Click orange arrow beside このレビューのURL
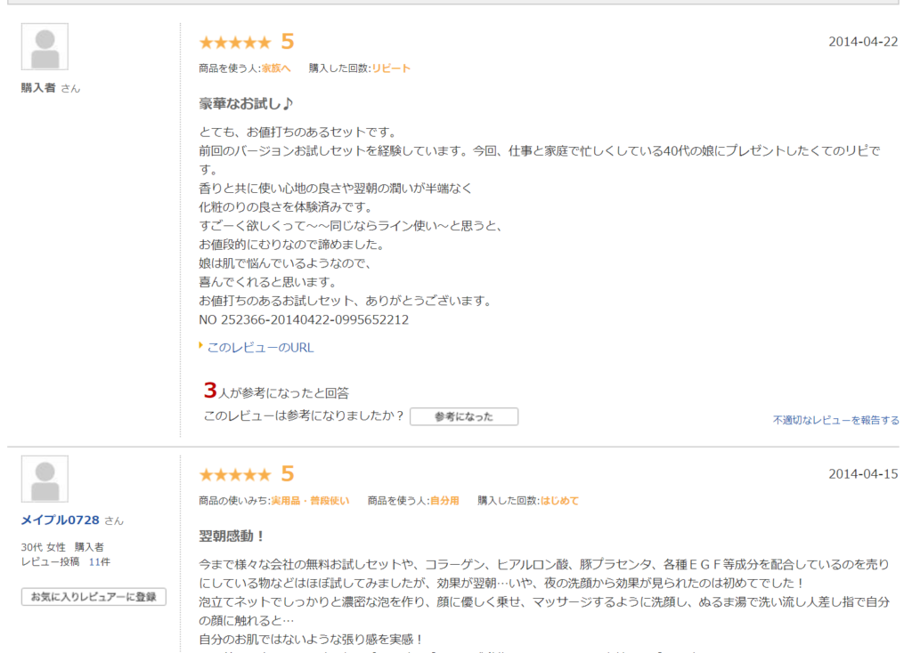912x653 pixels. click(x=201, y=345)
